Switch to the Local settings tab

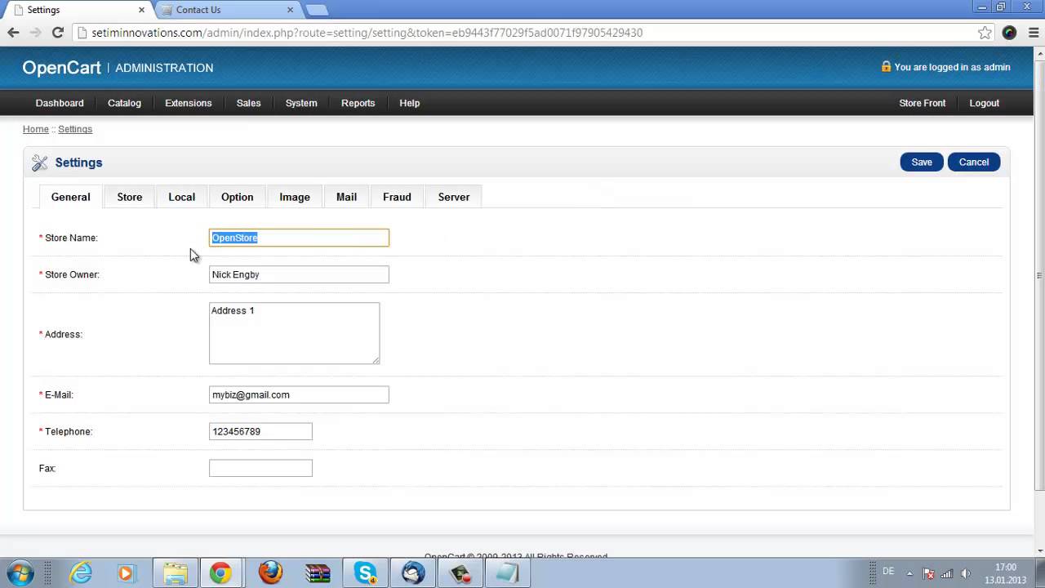(181, 197)
